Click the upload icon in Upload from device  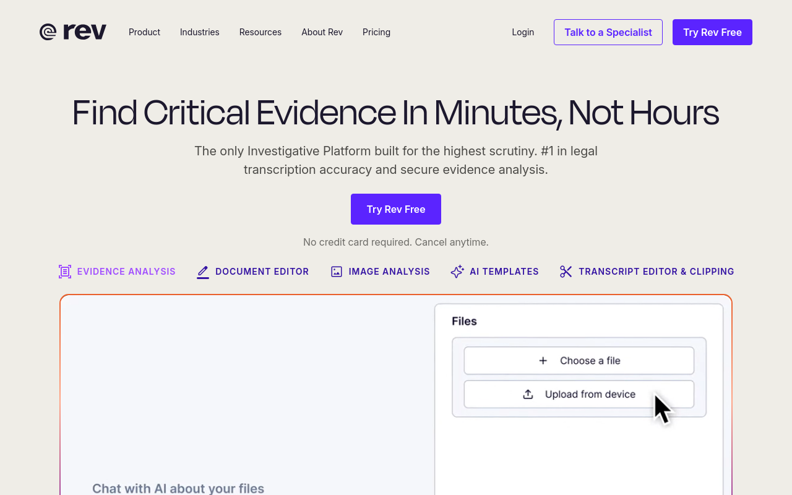point(528,394)
